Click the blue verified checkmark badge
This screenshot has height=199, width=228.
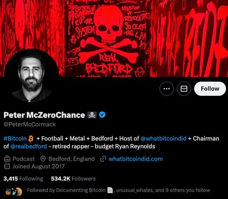(x=102, y=115)
